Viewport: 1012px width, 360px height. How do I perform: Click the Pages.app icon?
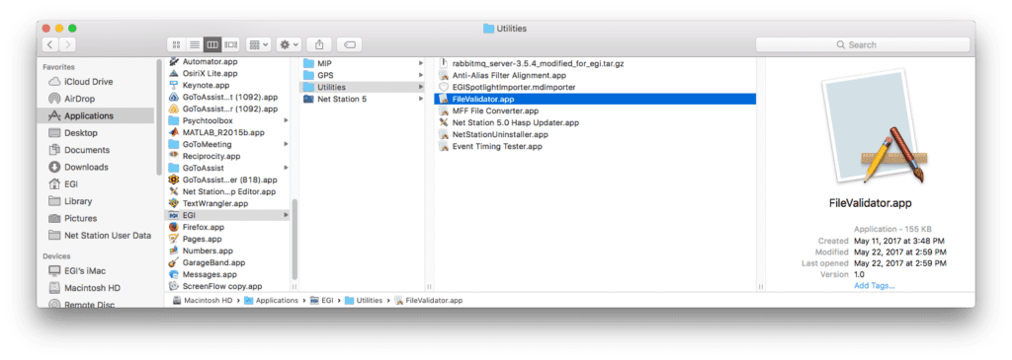click(174, 239)
